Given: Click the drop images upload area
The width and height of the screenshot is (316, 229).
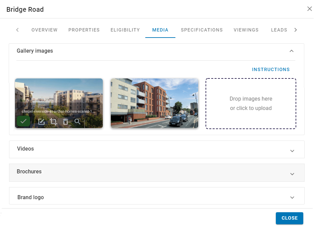Looking at the screenshot, I should click(251, 104).
